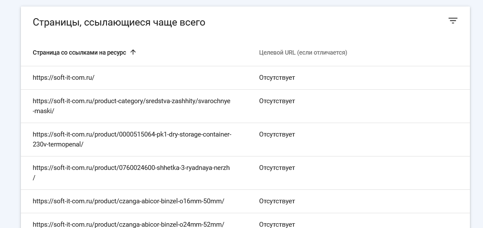Screen dimensions: 483x228
Task: Sort by 'Страница со ссылками на ресурс' column
Action: tap(80, 52)
